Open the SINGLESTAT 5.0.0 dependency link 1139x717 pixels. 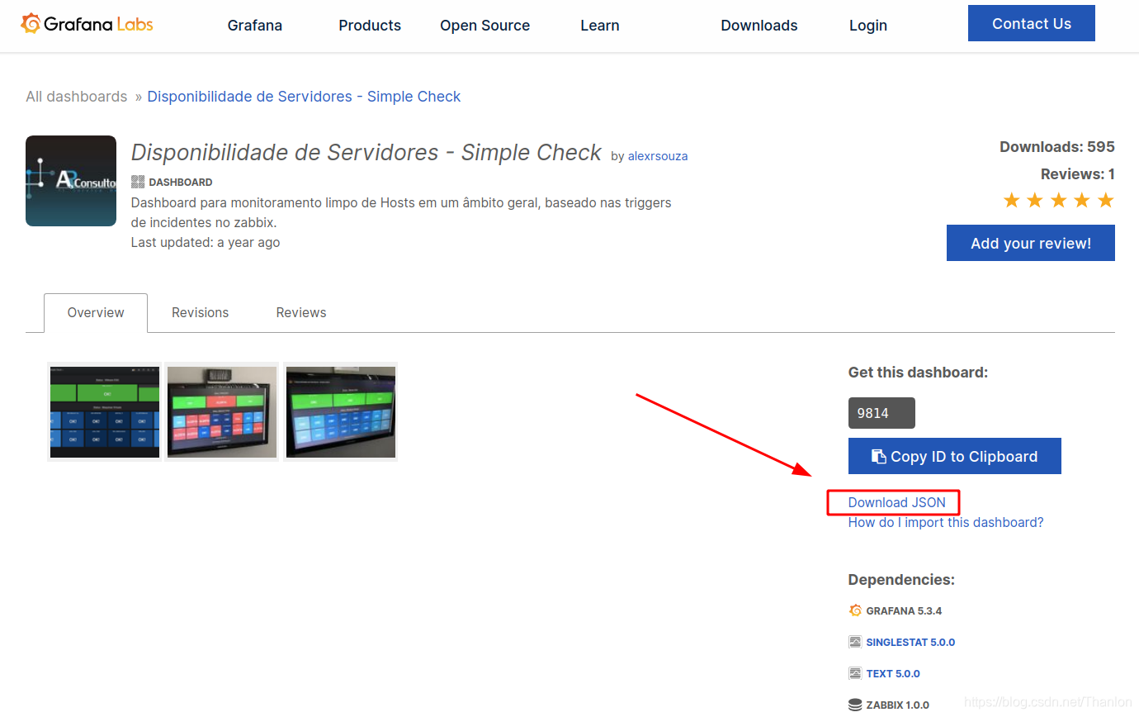[x=910, y=643]
